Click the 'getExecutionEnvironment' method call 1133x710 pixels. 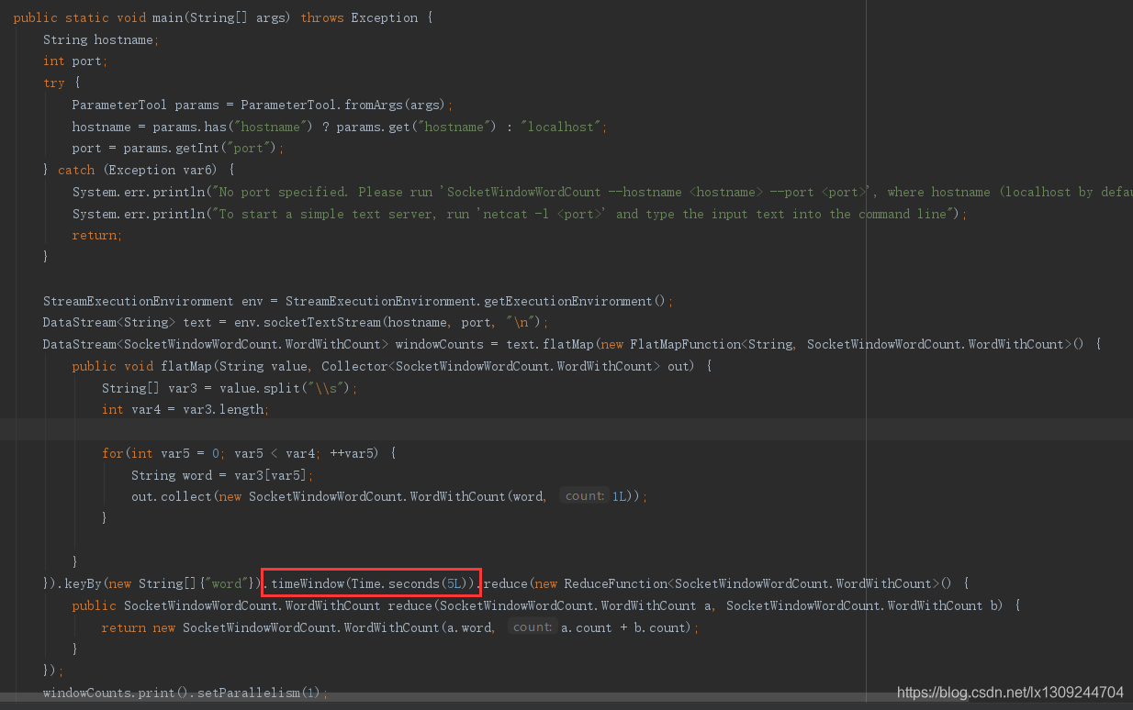point(567,302)
